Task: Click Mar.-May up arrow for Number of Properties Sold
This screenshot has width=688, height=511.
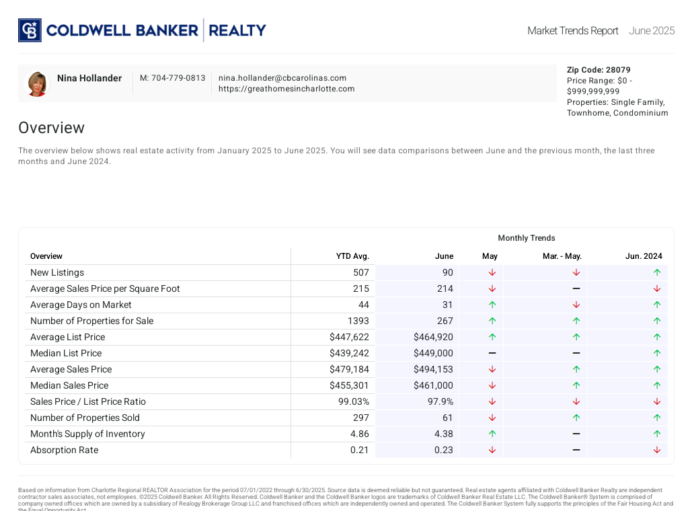Action: 576,418
